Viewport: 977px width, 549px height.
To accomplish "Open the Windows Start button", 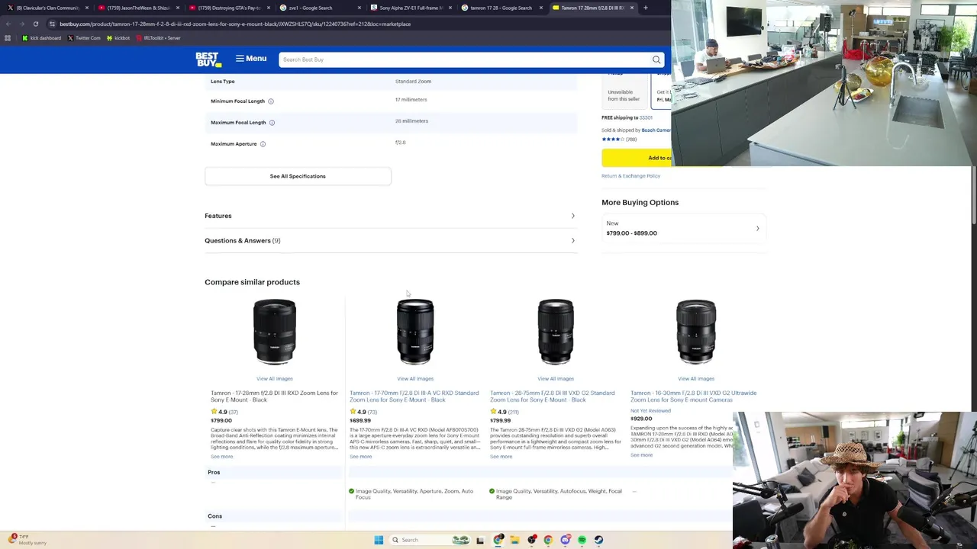I will (379, 540).
